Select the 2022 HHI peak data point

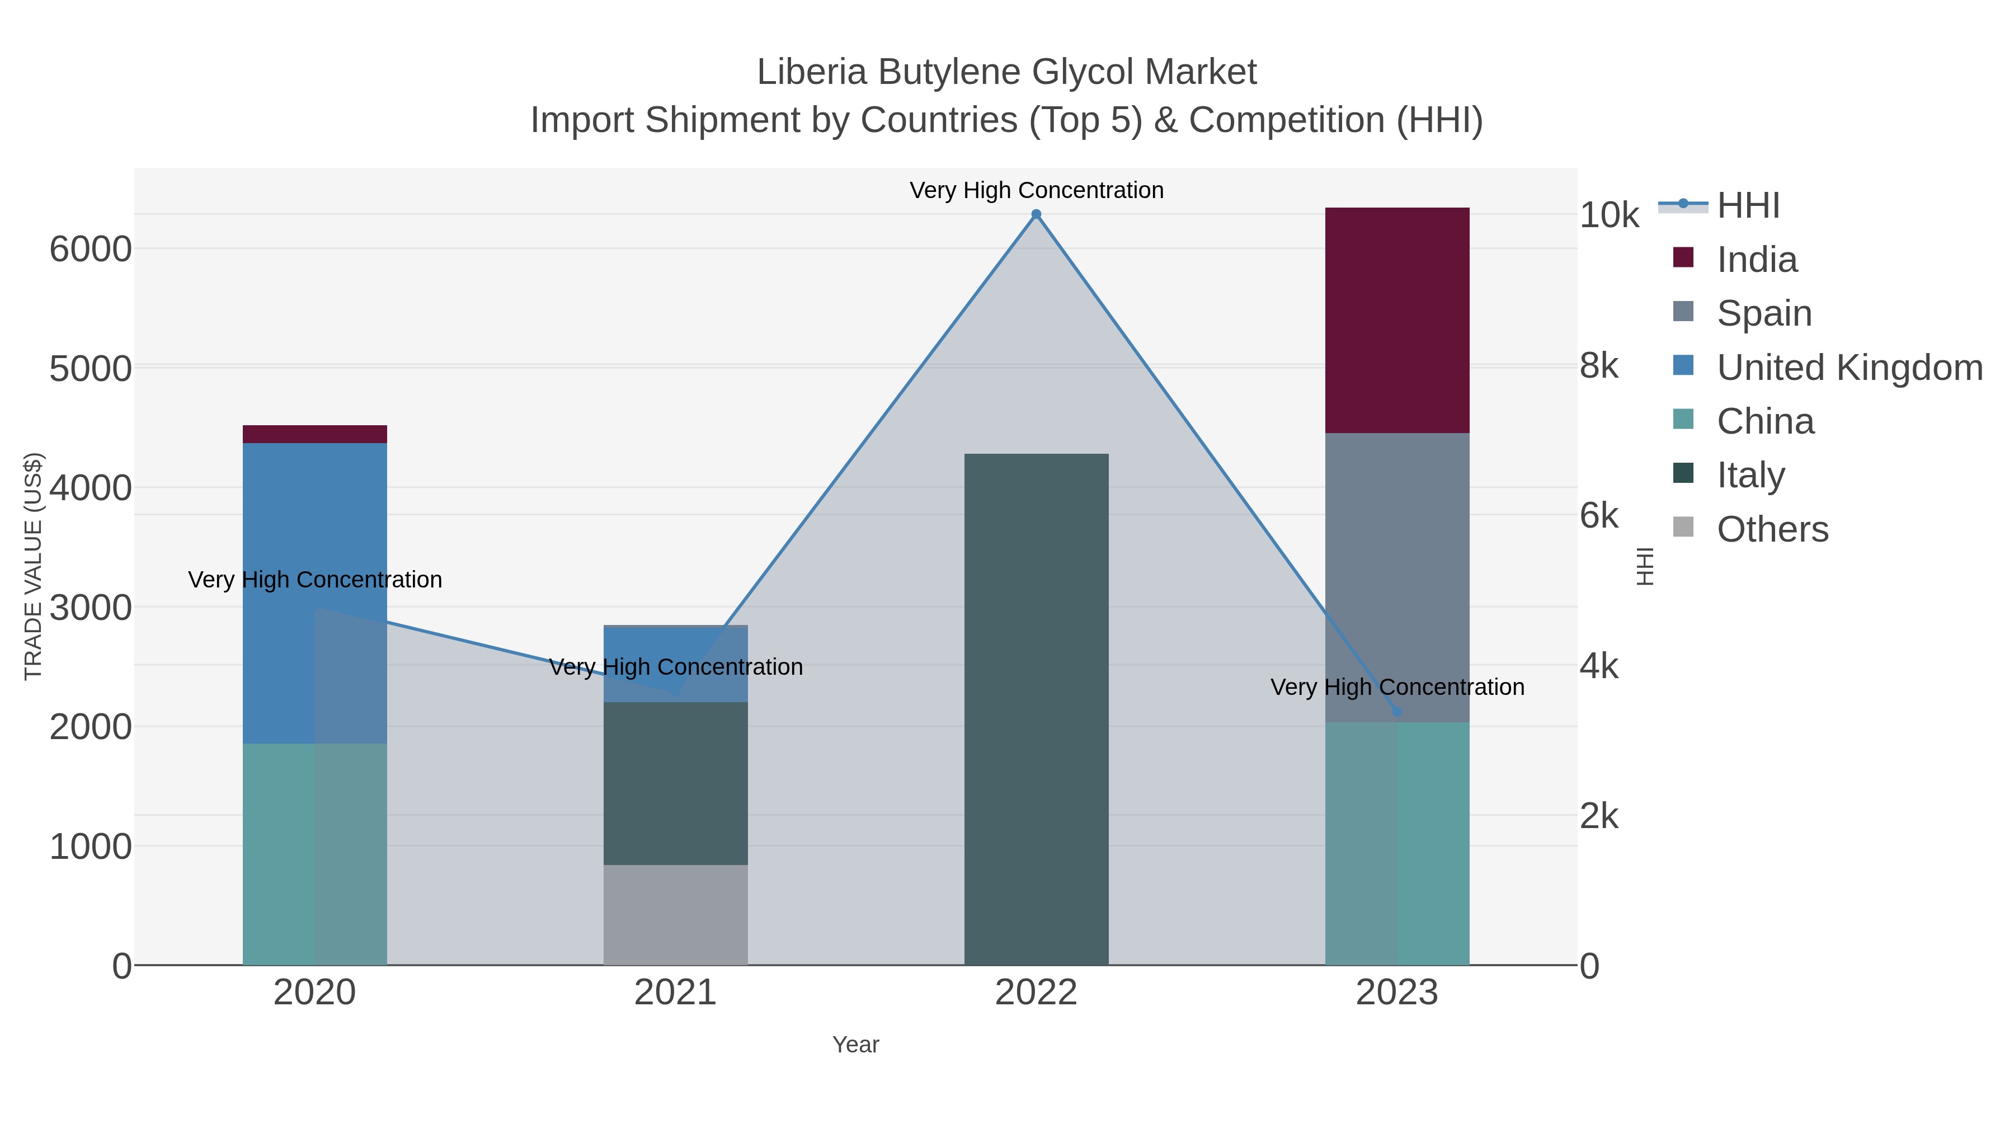pyautogui.click(x=1036, y=214)
